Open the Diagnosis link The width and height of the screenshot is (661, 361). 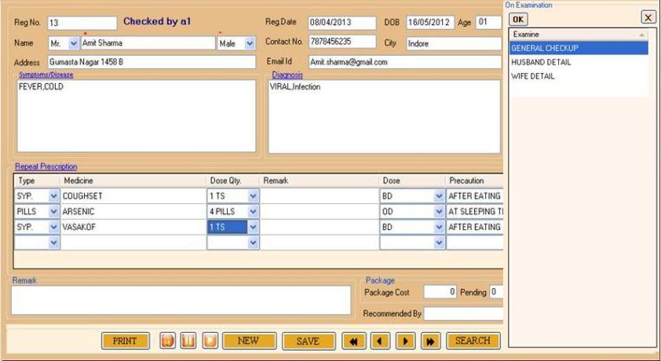coord(287,75)
